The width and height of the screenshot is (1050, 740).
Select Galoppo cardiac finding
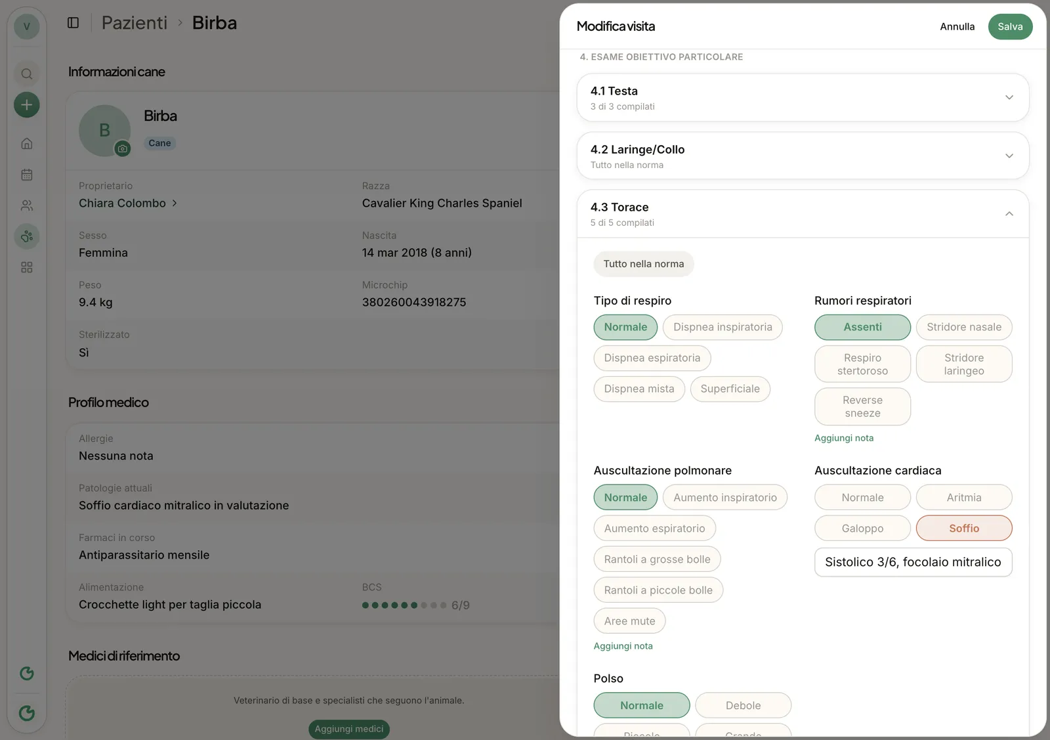tap(862, 529)
